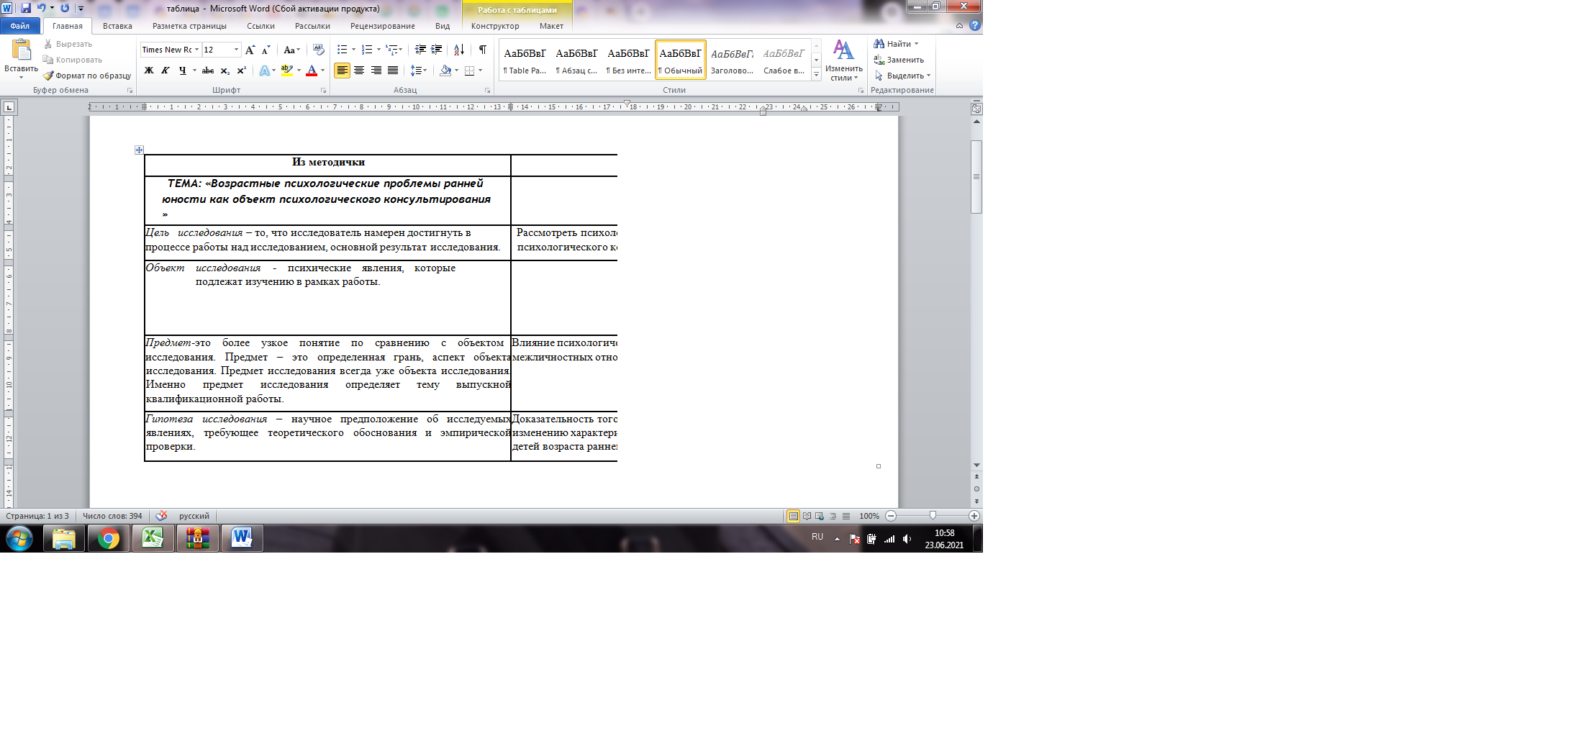This screenshot has height=731, width=1596.
Task: Open Google Chrome from the taskbar
Action: pos(109,538)
